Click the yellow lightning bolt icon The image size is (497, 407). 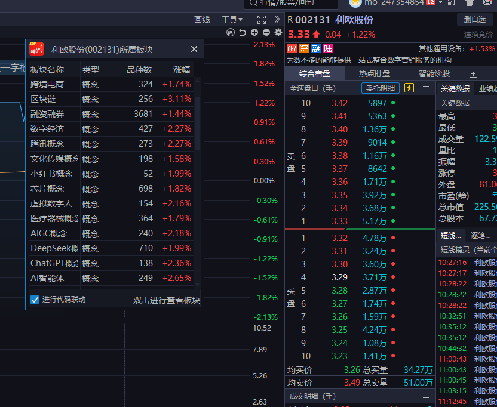pos(409,88)
